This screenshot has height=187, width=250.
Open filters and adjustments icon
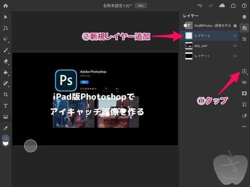tap(244, 116)
